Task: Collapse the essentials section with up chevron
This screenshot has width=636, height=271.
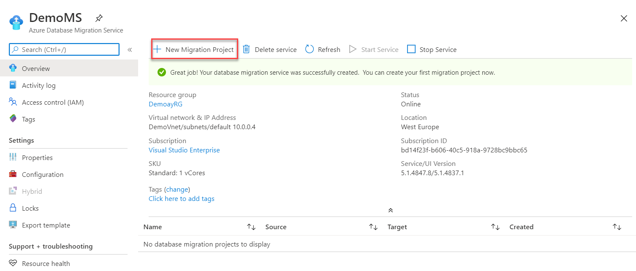Action: pyautogui.click(x=391, y=210)
